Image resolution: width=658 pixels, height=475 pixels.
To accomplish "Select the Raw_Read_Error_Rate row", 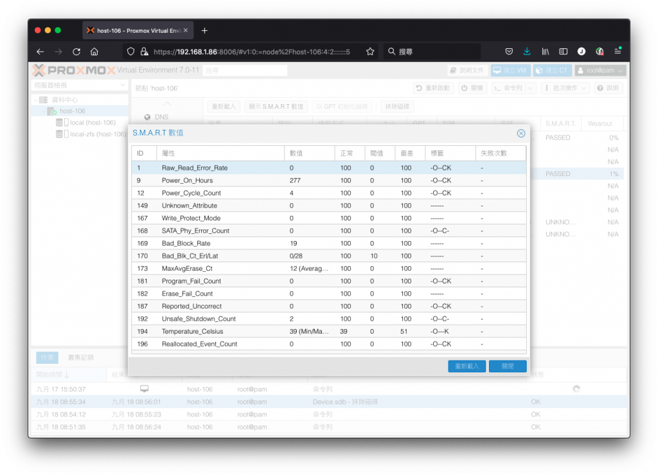I will 329,168.
